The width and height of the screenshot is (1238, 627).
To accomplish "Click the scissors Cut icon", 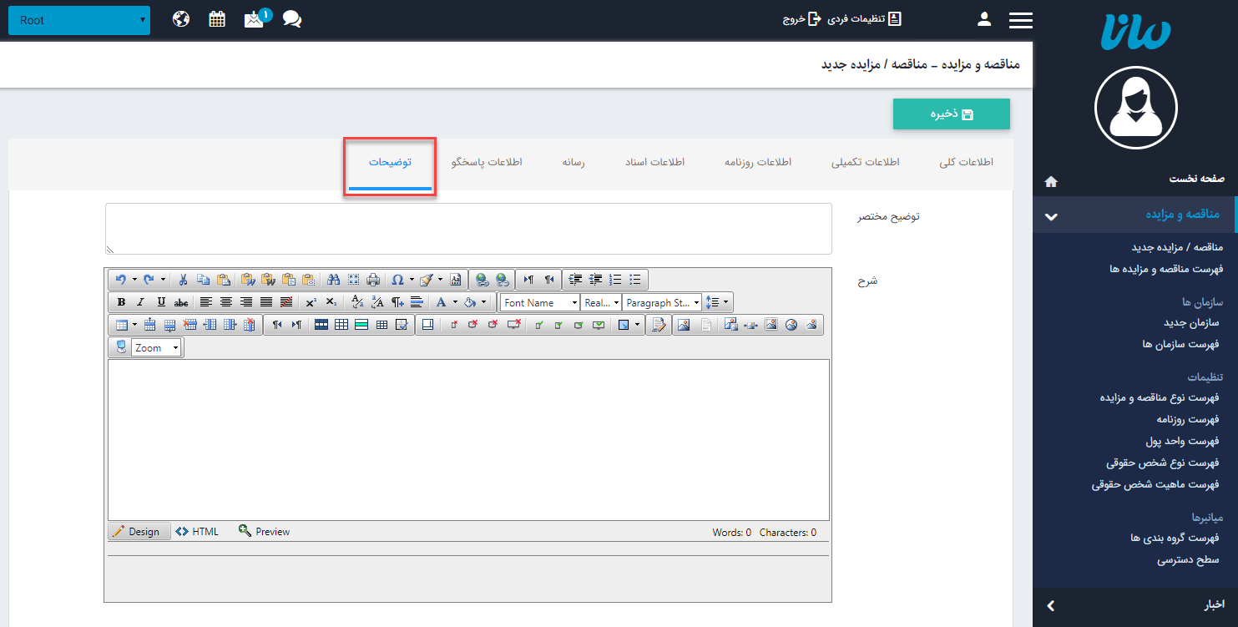I will click(183, 280).
